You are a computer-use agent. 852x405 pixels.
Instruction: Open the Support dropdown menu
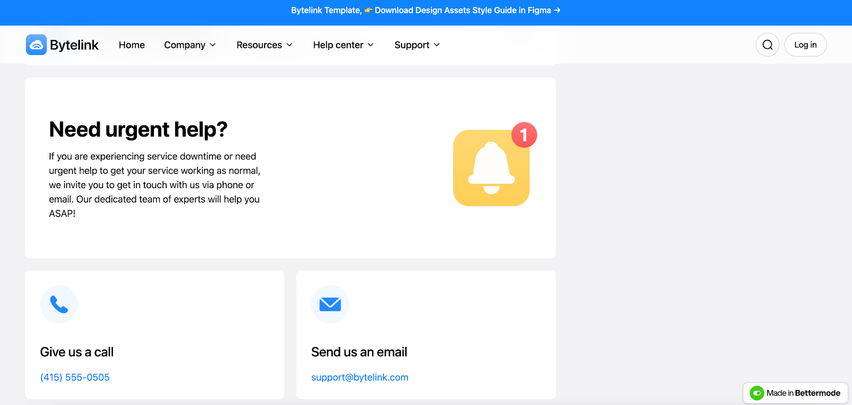pyautogui.click(x=417, y=45)
